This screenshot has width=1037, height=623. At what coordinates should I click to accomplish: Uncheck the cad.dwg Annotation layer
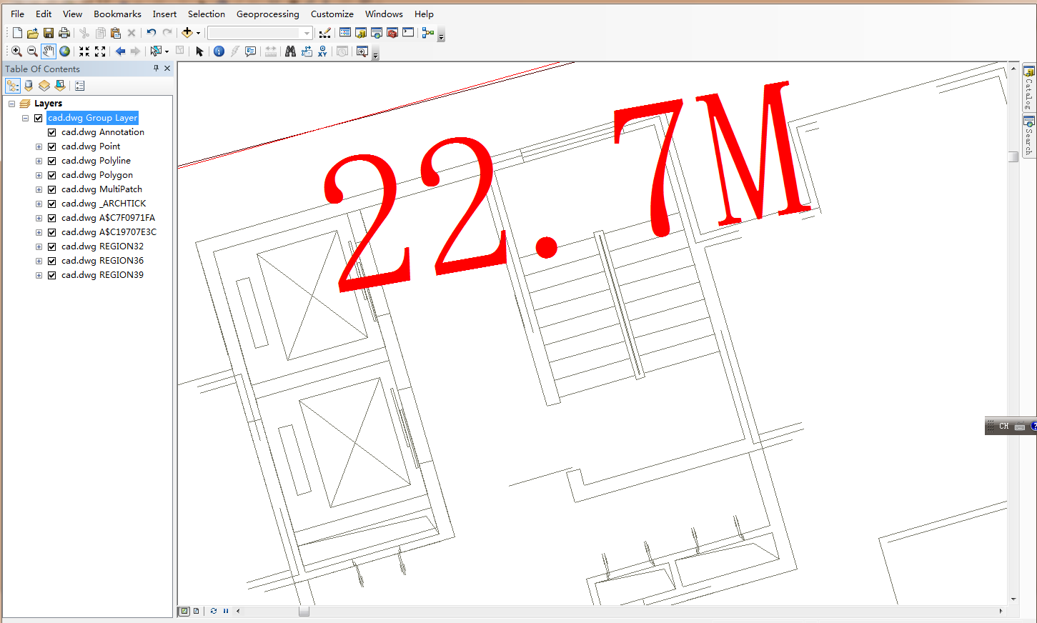pyautogui.click(x=52, y=132)
